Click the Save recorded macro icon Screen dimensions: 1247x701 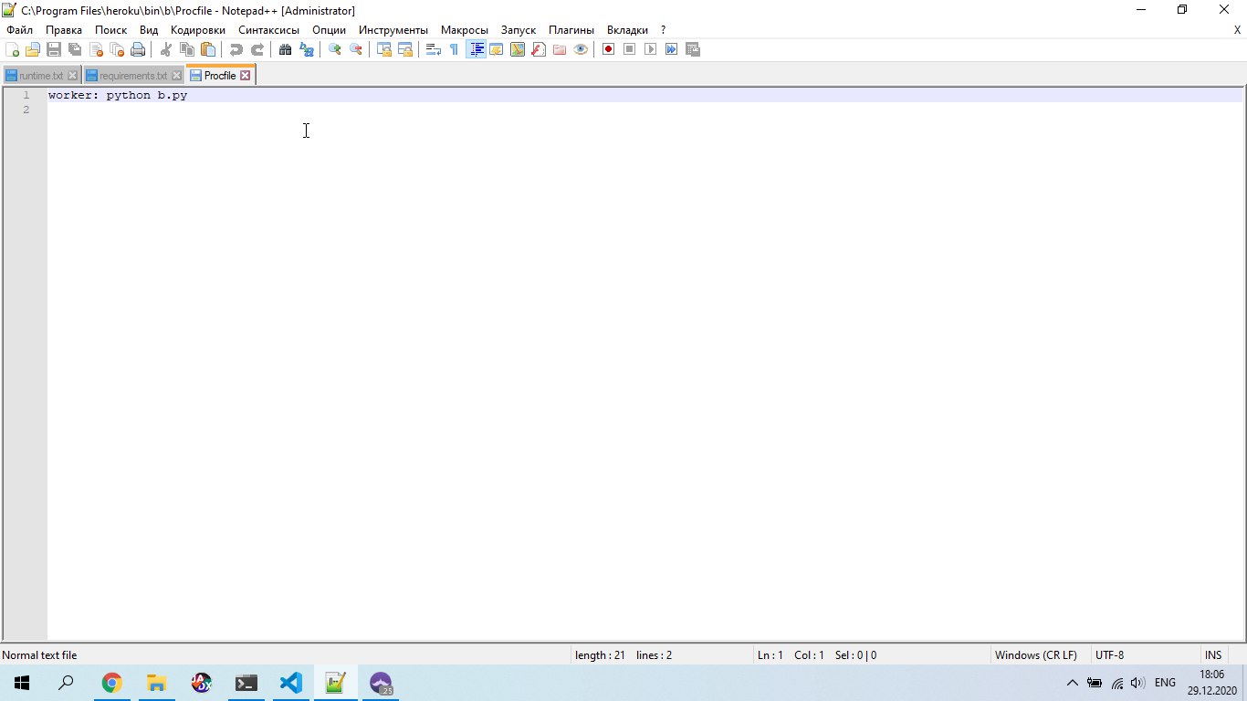coord(693,49)
